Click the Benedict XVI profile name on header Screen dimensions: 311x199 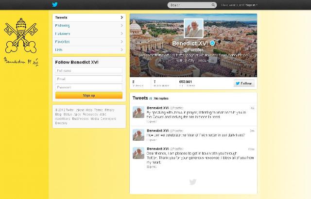(190, 43)
